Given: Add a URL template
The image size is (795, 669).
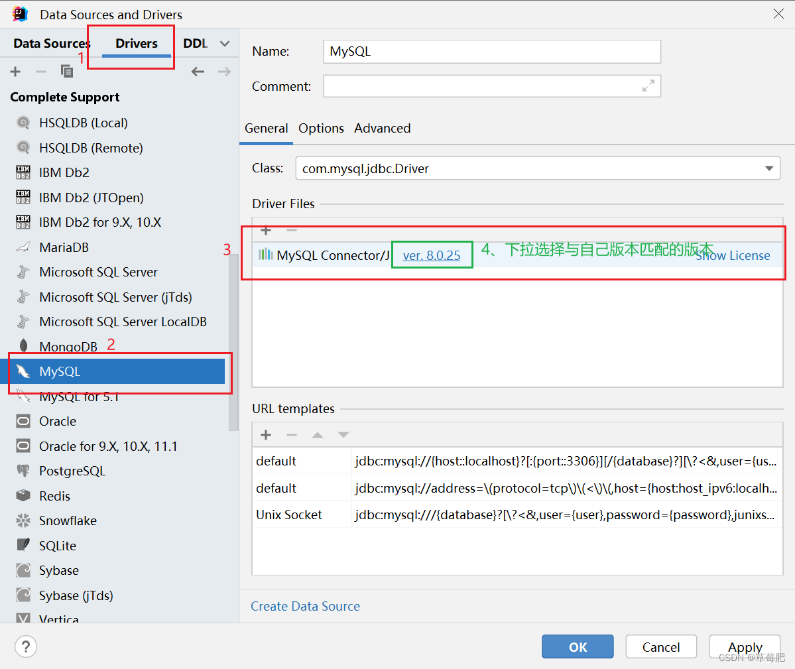Looking at the screenshot, I should [266, 435].
